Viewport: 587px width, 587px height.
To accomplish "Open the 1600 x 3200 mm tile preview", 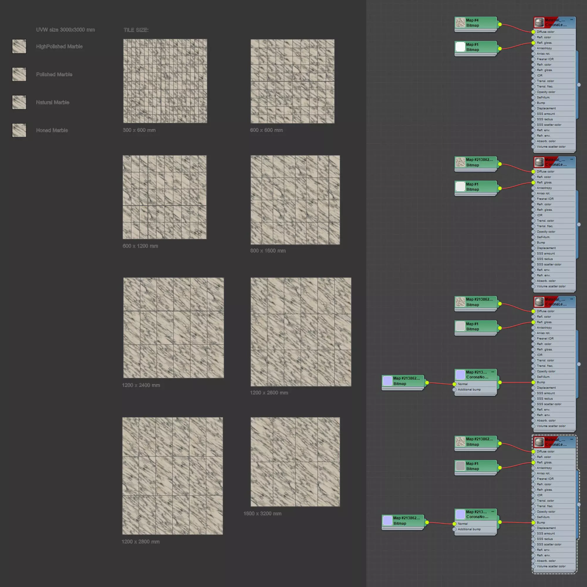I will coord(295,462).
